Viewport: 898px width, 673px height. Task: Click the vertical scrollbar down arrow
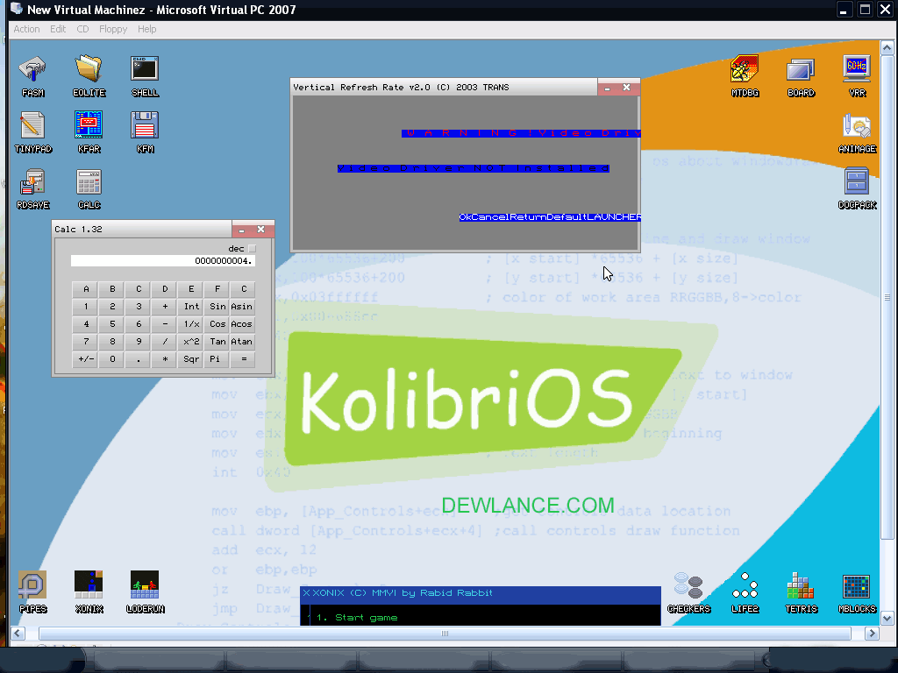(887, 618)
